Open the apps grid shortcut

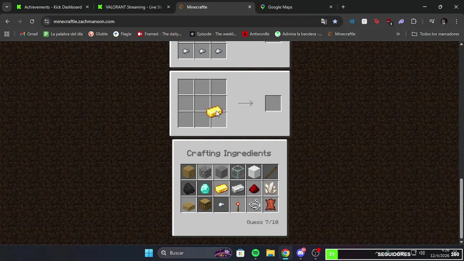(7, 34)
